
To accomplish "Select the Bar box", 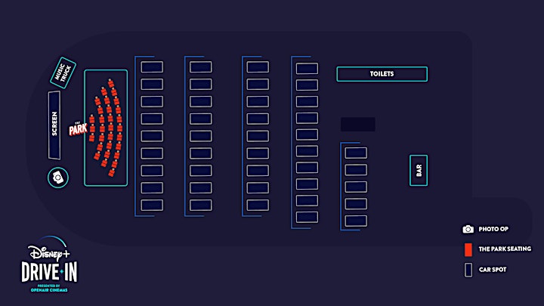I will (419, 170).
